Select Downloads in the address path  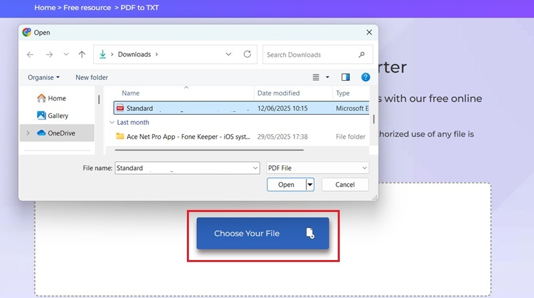click(134, 55)
